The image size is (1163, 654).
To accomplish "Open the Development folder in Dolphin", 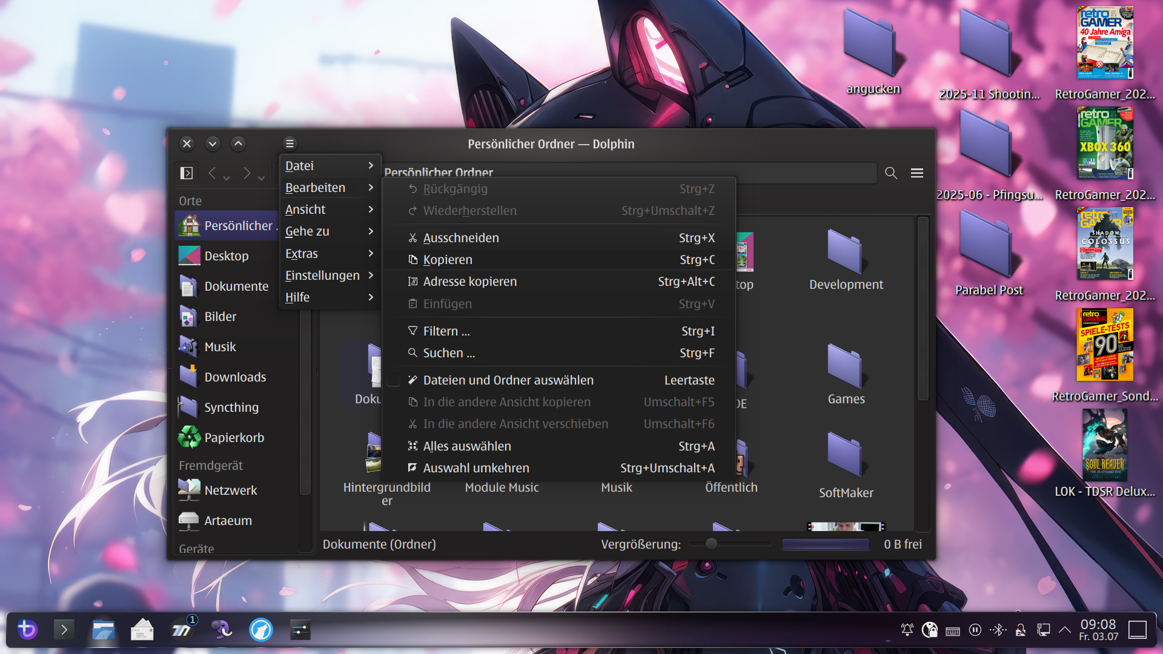I will [846, 259].
